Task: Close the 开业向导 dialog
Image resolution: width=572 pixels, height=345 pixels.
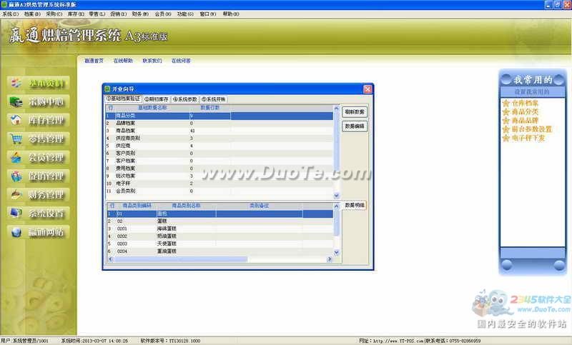Action: 368,89
